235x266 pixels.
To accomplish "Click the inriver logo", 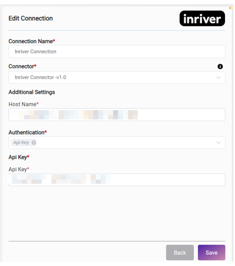I will point(202,18).
